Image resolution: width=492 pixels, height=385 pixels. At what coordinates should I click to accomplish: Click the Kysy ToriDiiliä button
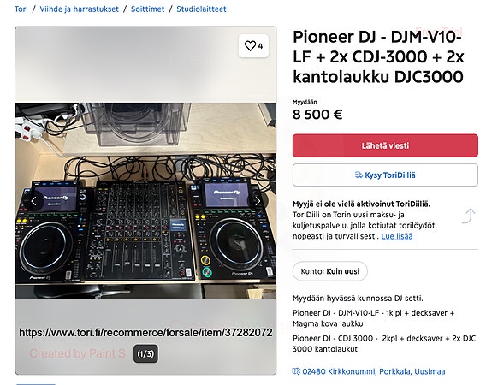[385, 175]
